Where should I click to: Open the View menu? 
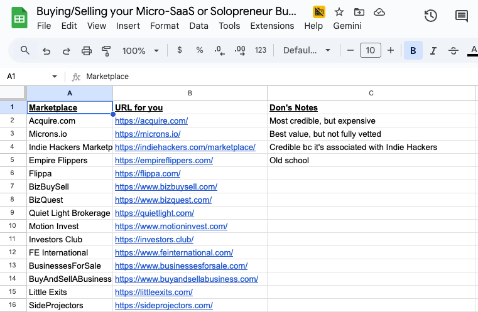click(x=97, y=26)
